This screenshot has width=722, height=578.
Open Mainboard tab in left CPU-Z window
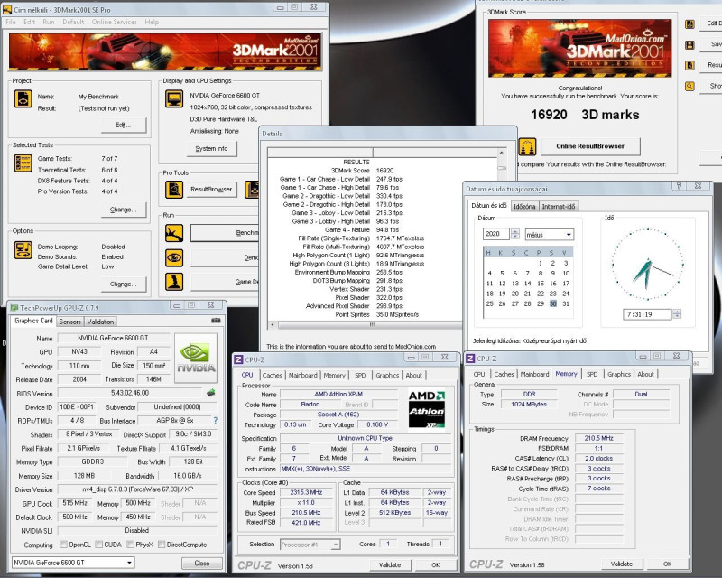(302, 375)
